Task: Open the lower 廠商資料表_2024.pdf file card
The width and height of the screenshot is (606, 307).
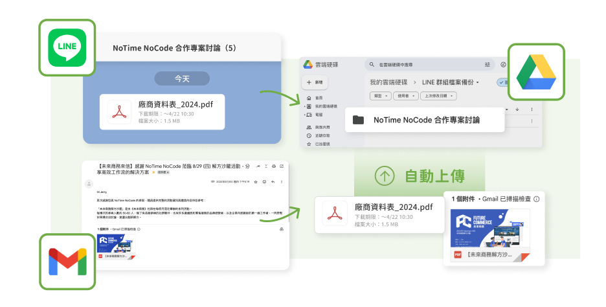Action: pos(379,214)
